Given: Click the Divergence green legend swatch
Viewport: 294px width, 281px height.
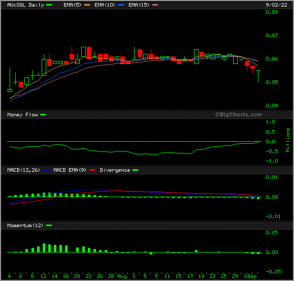Looking at the screenshot, I should 136,170.
